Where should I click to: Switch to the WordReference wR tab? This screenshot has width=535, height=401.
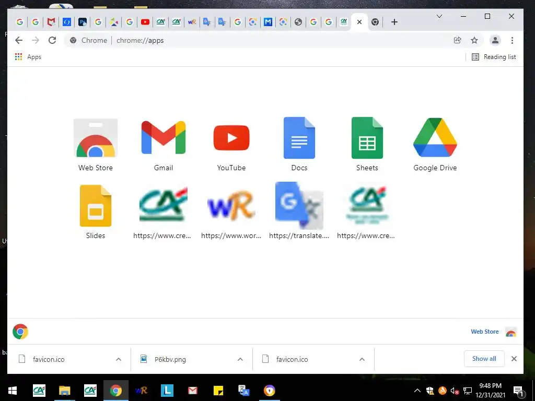point(192,22)
